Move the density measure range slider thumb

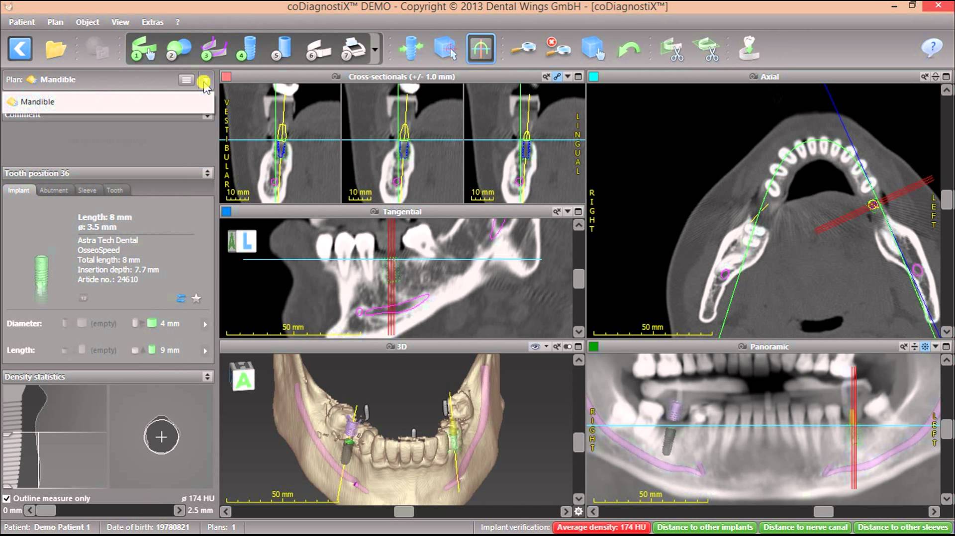click(x=46, y=510)
